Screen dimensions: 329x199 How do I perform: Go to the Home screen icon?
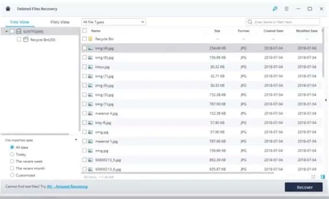(x=8, y=9)
